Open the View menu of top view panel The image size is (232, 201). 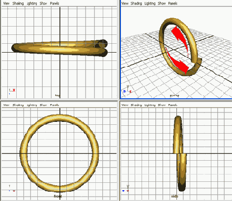[6, 3]
